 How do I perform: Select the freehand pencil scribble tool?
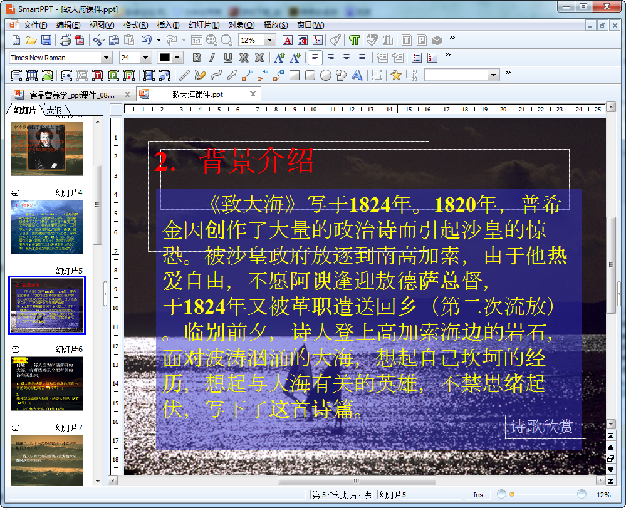(200, 75)
